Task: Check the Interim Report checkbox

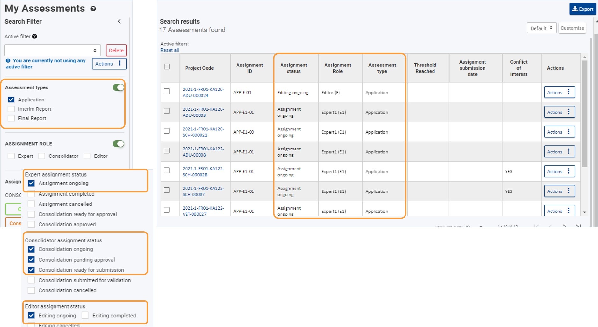Action: [x=11, y=109]
